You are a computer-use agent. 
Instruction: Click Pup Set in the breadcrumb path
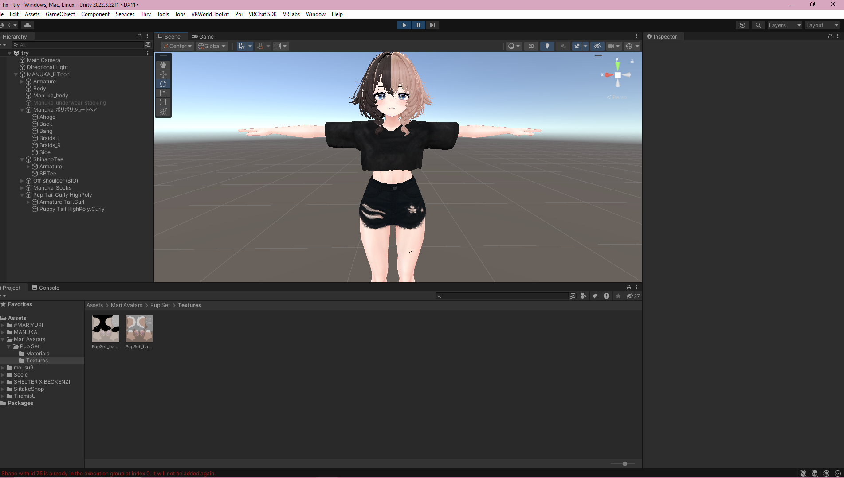[160, 305]
